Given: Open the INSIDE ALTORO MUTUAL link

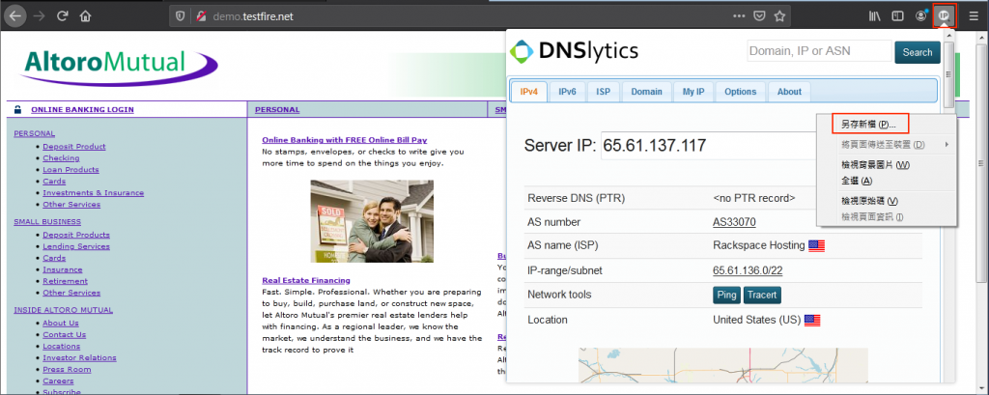Looking at the screenshot, I should coord(63,310).
